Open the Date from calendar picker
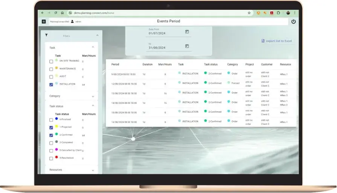Screen dimensions: 337x193 tap(187, 32)
